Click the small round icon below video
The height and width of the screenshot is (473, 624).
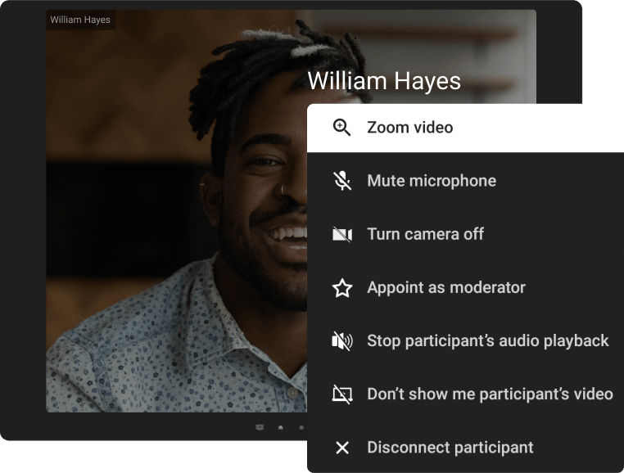[301, 426]
